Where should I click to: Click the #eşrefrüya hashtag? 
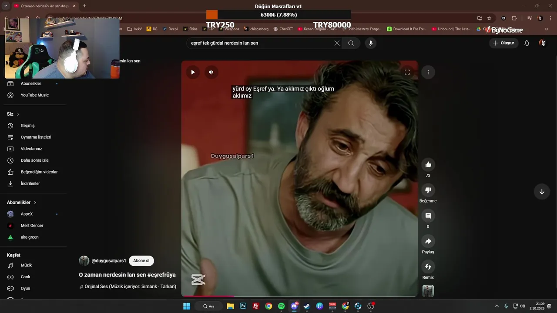(x=161, y=275)
